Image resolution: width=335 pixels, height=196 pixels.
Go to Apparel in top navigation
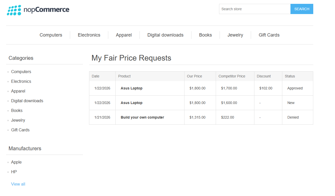pyautogui.click(x=124, y=35)
